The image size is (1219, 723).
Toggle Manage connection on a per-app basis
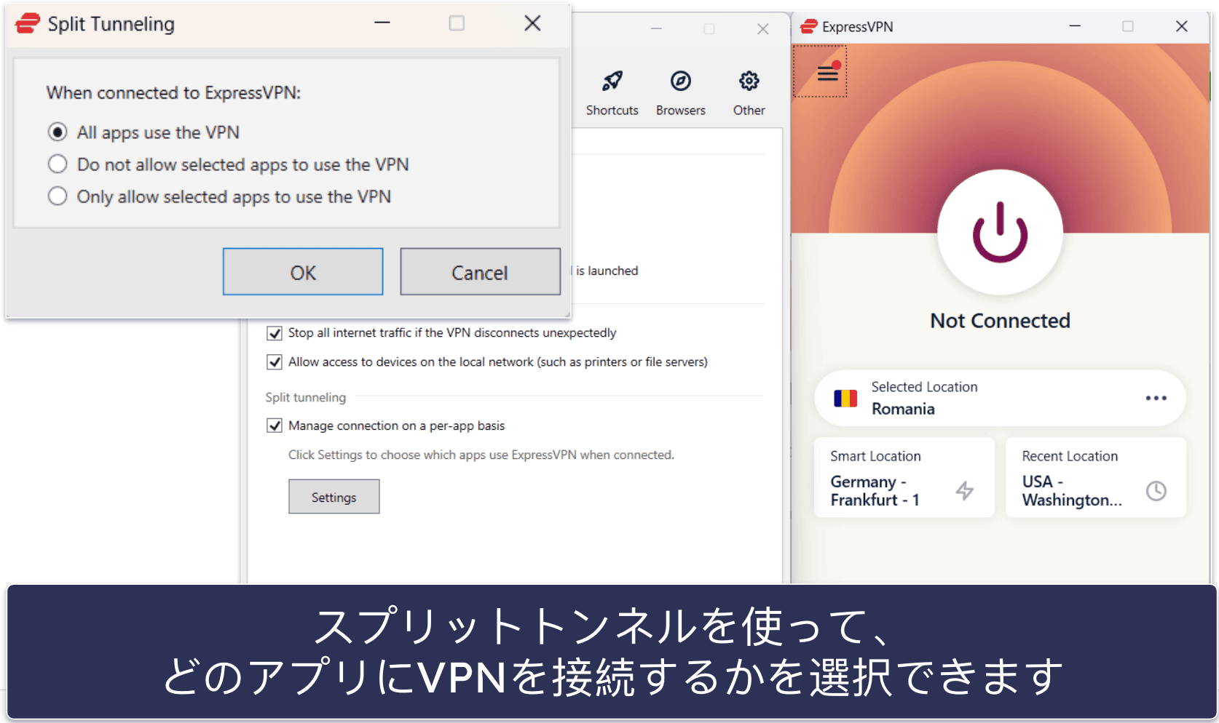(x=275, y=426)
